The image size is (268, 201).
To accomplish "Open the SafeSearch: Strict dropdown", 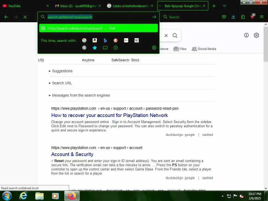I will click(125, 60).
